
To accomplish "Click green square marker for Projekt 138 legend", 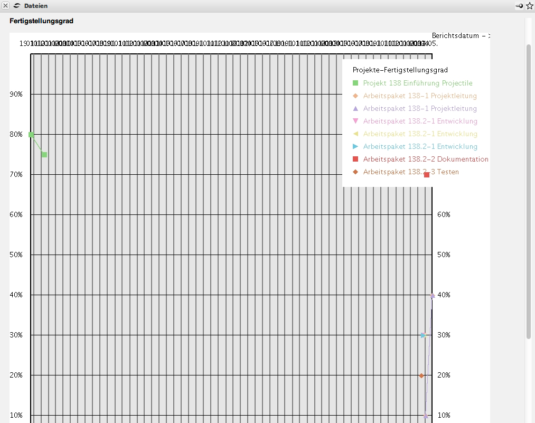I will click(x=355, y=83).
